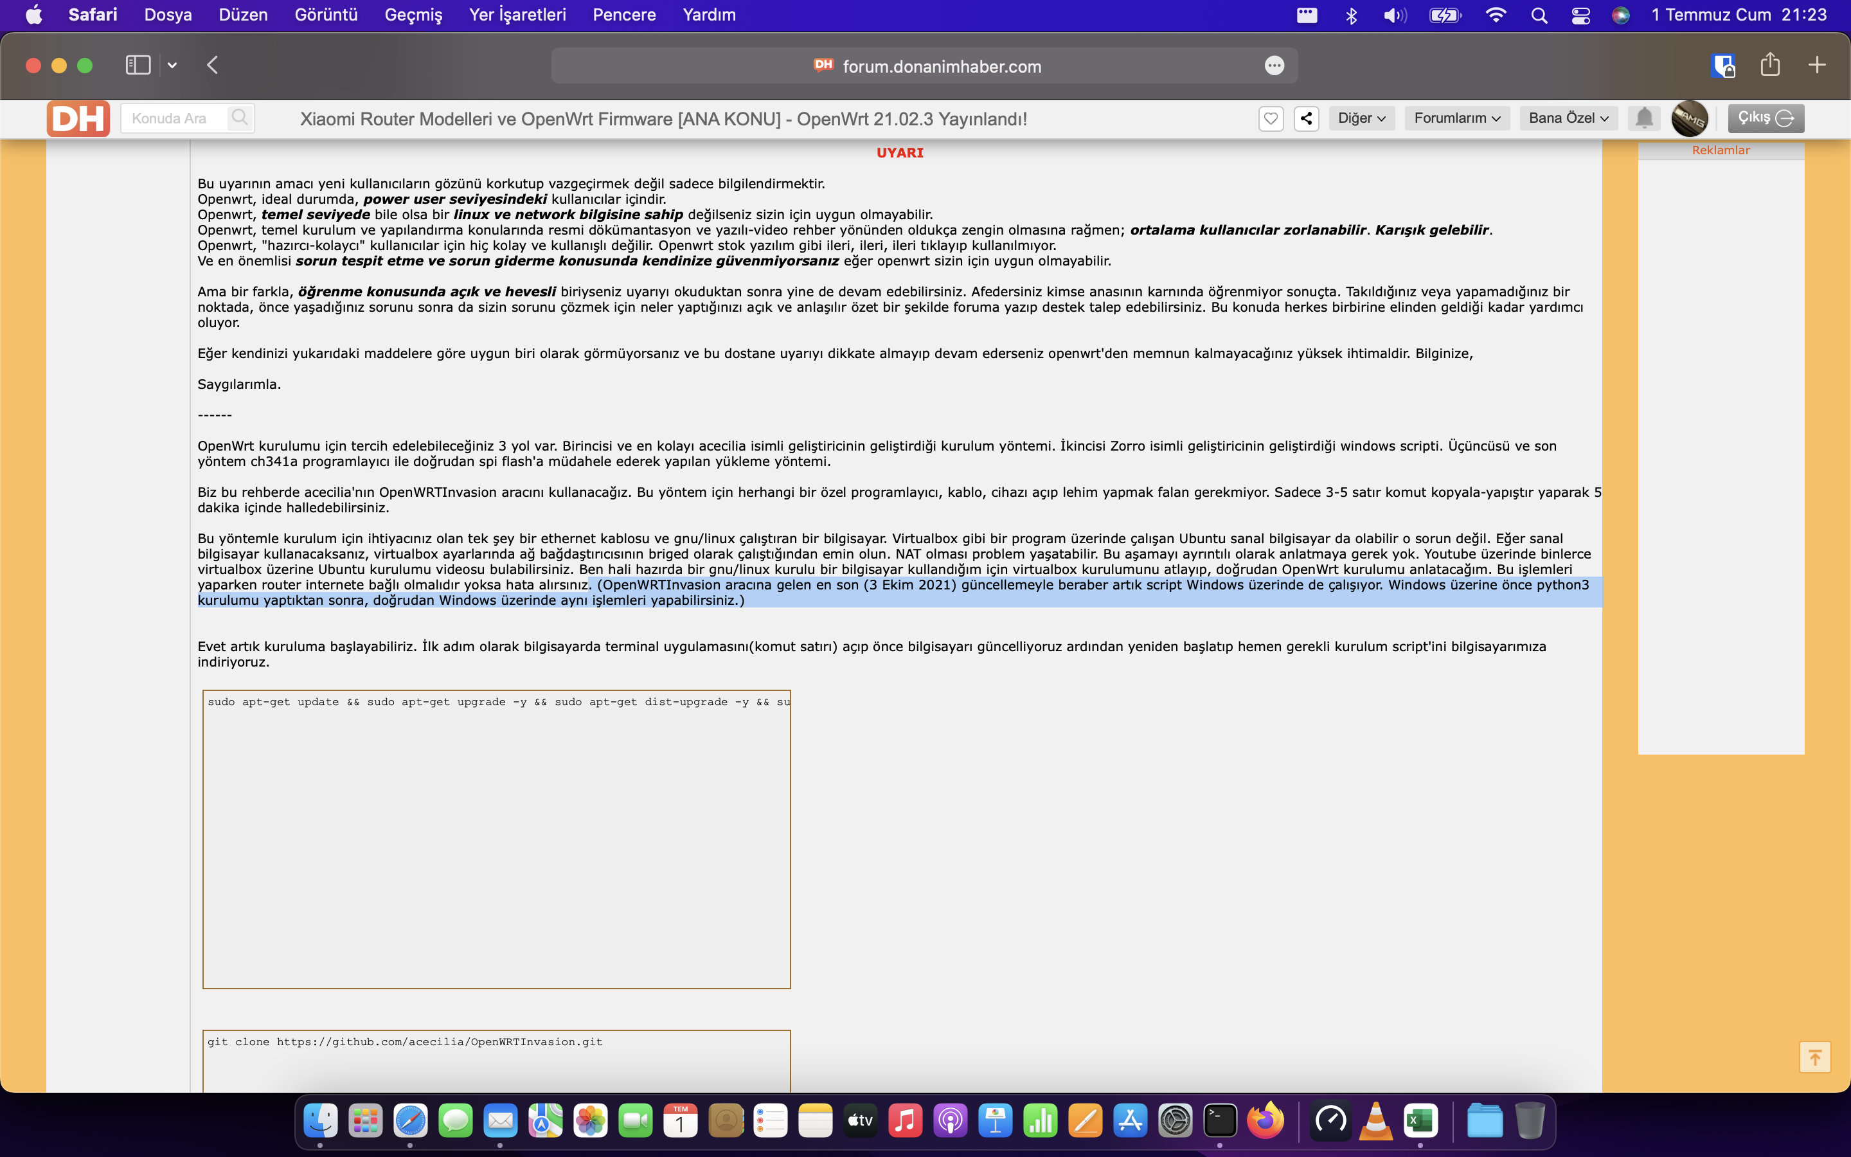Open the privacy shield extension icon
The height and width of the screenshot is (1157, 1851).
pos(1722,65)
